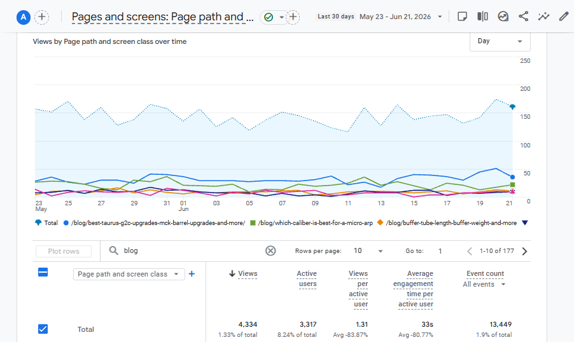This screenshot has width=574, height=342.
Task: Open Rows per page dropdown
Action: (368, 251)
